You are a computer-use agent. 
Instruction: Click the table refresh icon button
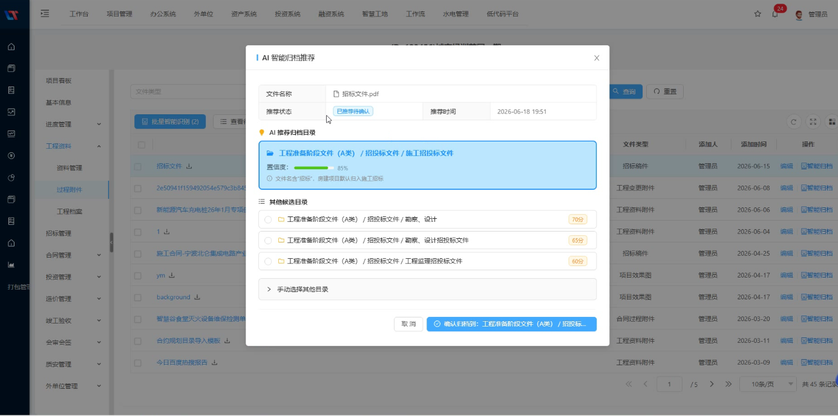point(794,122)
